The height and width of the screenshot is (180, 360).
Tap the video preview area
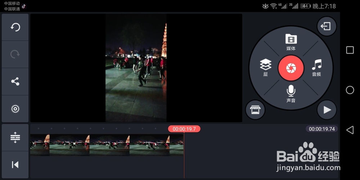[x=136, y=68]
